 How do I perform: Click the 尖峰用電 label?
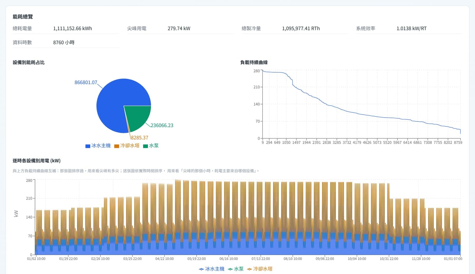(x=137, y=28)
